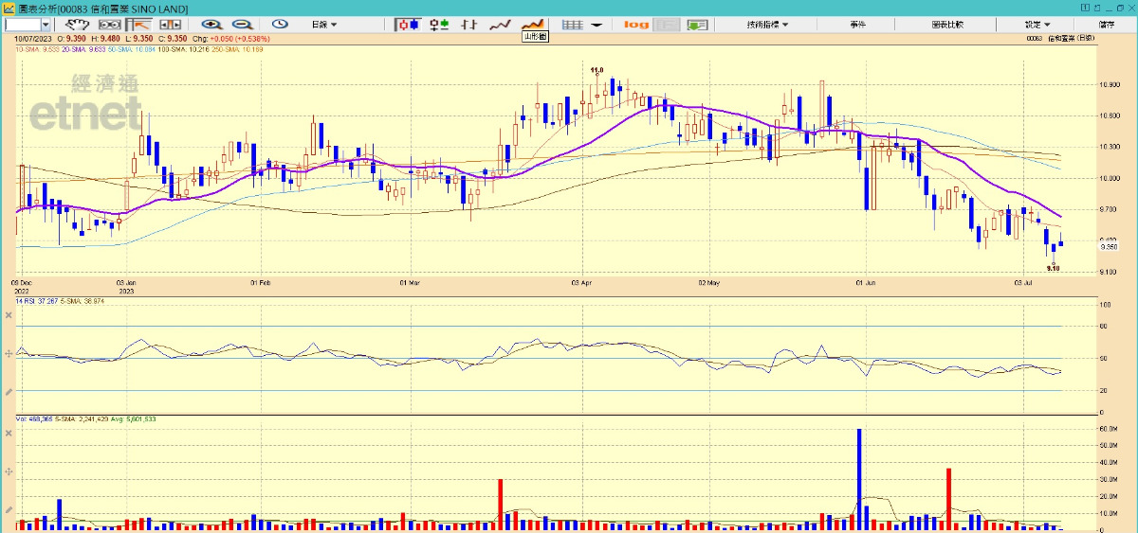This screenshot has height=533, width=1138.
Task: Open the 設定 settings dropdown
Action: click(x=1037, y=24)
